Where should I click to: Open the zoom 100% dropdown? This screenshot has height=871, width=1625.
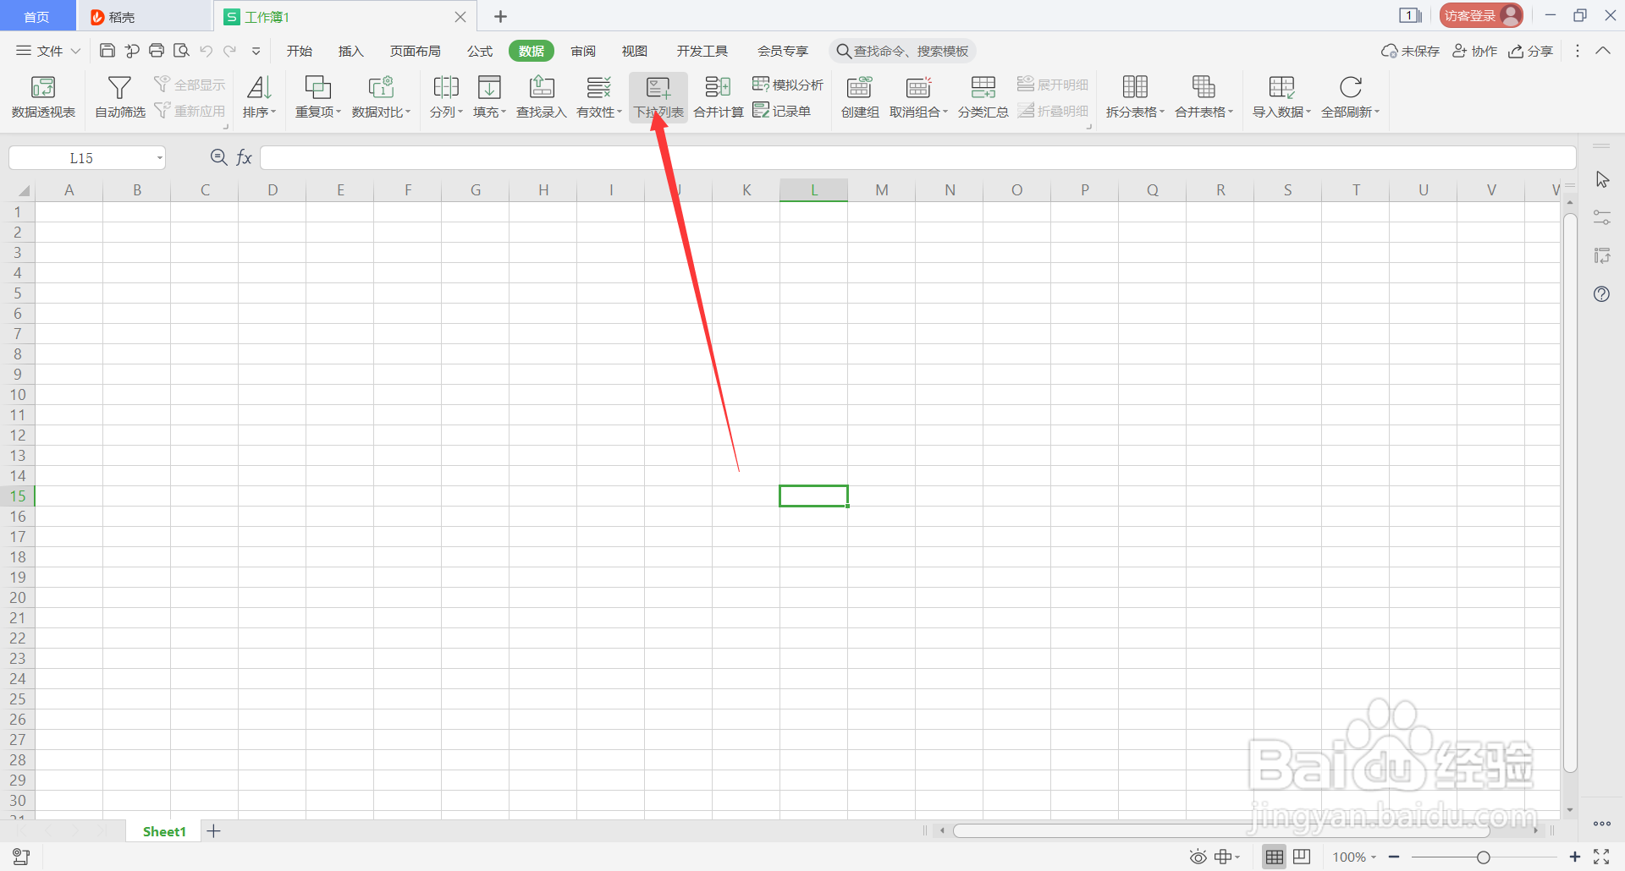[1354, 857]
